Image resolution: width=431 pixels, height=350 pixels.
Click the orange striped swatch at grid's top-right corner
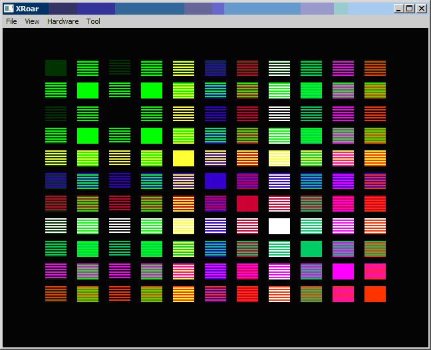375,68
